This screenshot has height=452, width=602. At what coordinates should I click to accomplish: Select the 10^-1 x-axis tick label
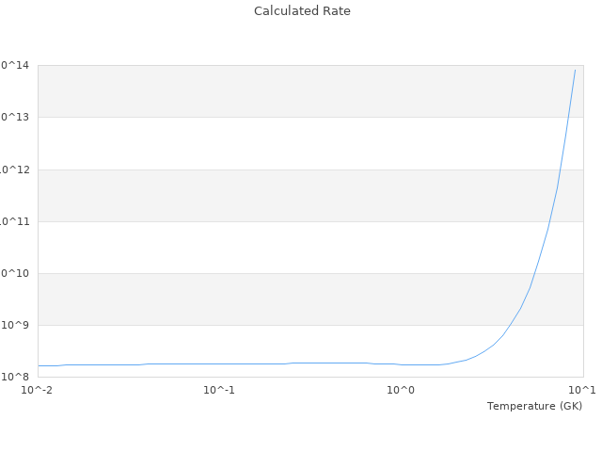[219, 390]
